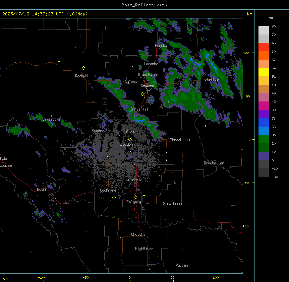Viewport: 289px width, 282px height.
Task: Click the Didsbury town label
Action: 128,144
